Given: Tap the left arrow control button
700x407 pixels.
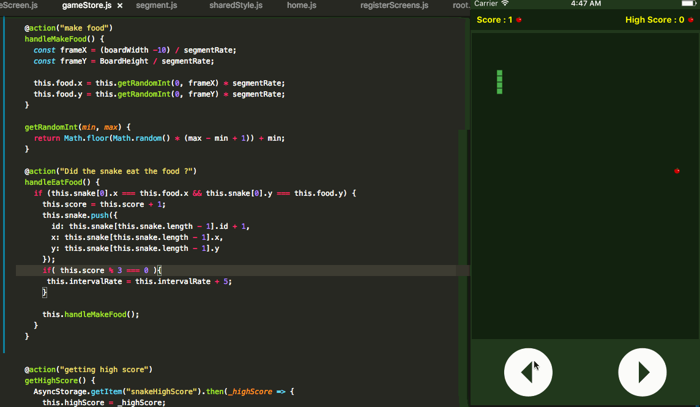Looking at the screenshot, I should (528, 372).
